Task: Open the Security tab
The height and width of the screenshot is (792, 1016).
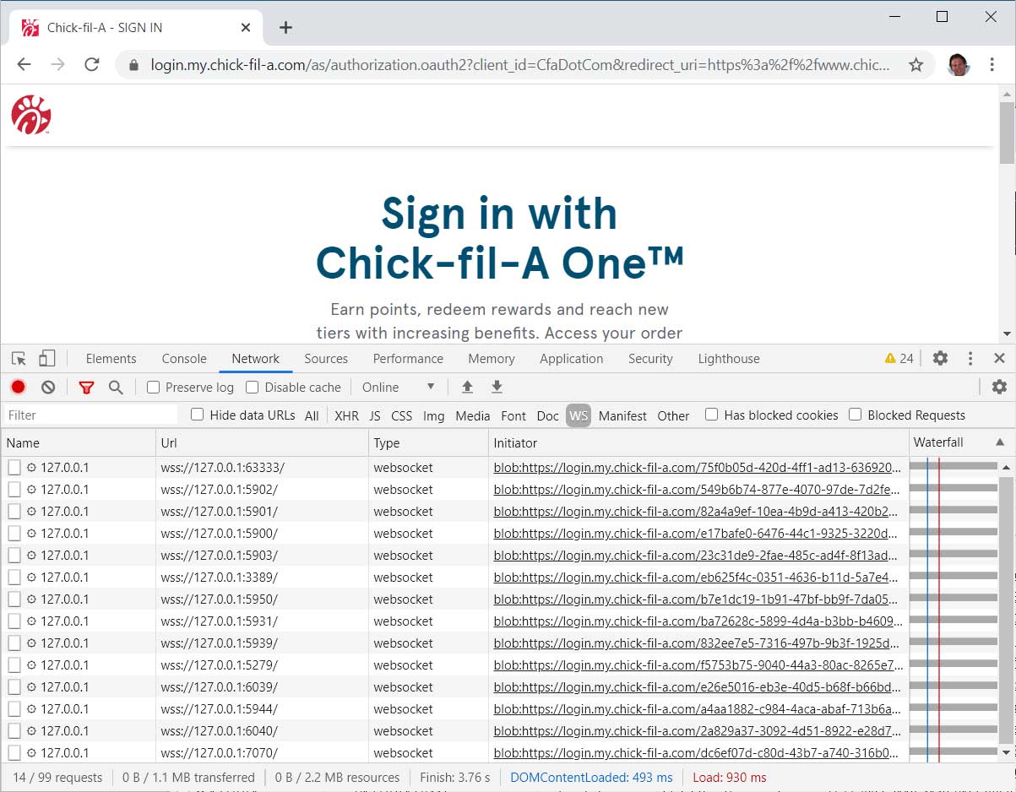Action: pyautogui.click(x=650, y=359)
